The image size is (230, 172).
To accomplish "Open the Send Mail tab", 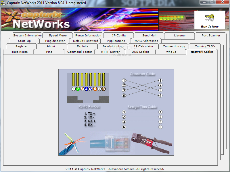I will [149, 35].
